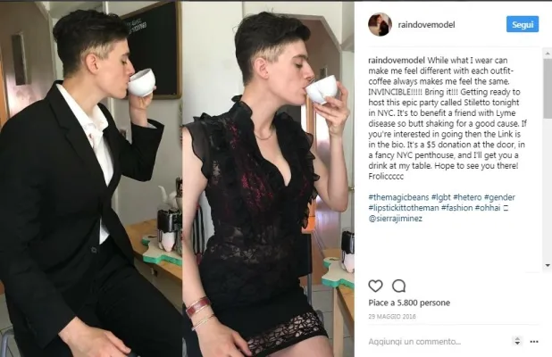Open the #themagicbeans hashtag
Viewport: 552px width, 357px height.
[398, 197]
